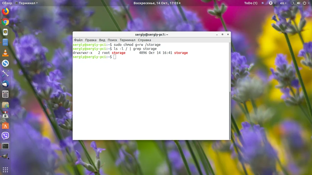Open the 'en' keyboard layout menu
The width and height of the screenshot is (312, 175).
click(x=283, y=3)
